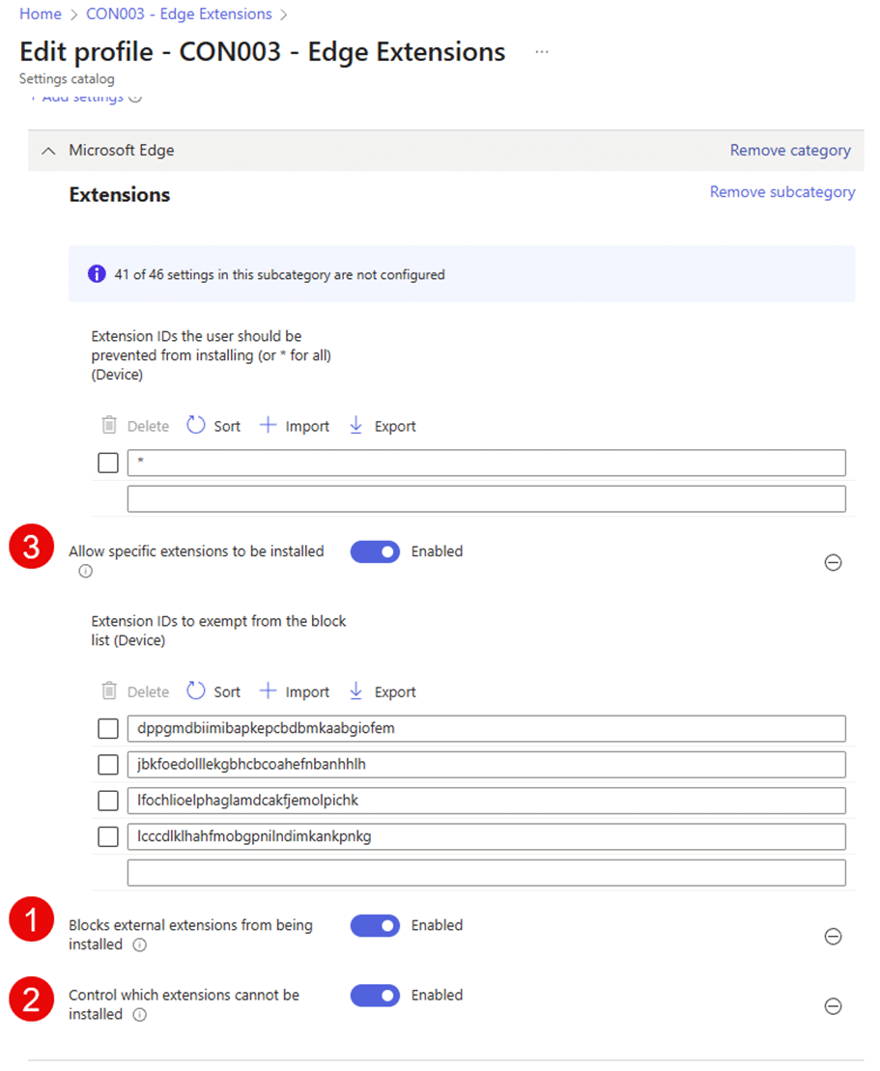Turn off 'Control which extensions cannot be installed' switch
This screenshot has width=880, height=1071.
tap(375, 995)
